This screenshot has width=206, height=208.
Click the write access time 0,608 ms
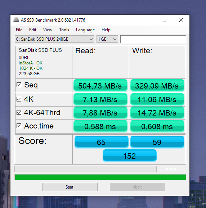157,126
